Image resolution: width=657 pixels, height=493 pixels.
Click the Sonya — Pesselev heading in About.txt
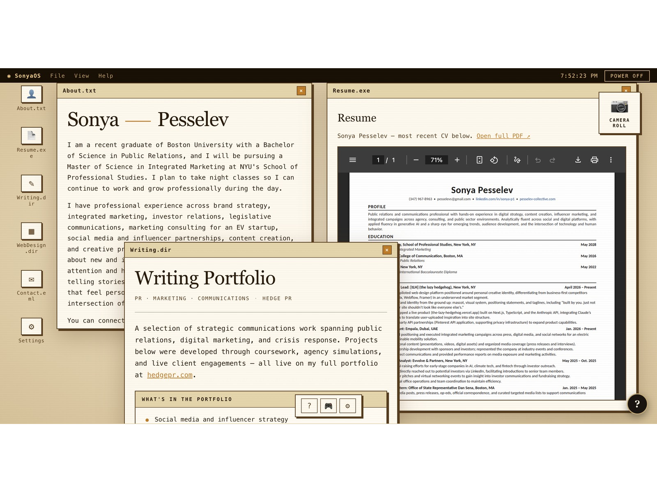pyautogui.click(x=148, y=120)
